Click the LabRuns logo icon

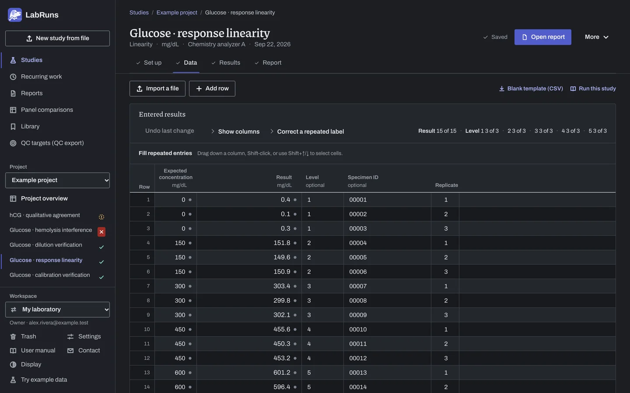point(15,15)
